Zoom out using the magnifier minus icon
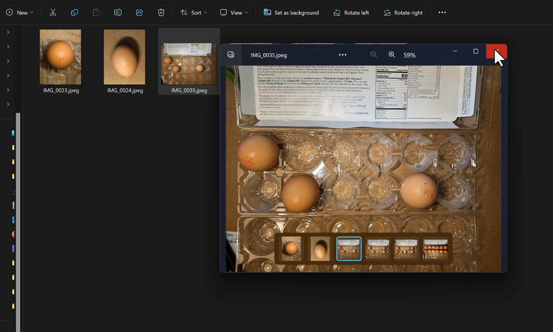 [374, 55]
